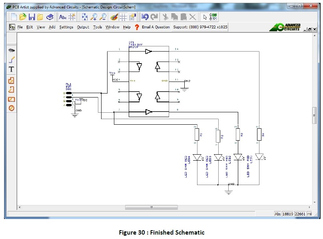323x239 pixels.
Task: Activate the Select mode arrow cursor
Action: click(205, 17)
